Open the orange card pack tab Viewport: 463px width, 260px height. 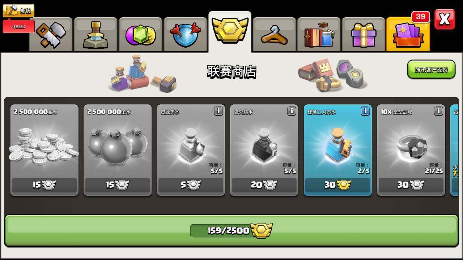pos(408,35)
